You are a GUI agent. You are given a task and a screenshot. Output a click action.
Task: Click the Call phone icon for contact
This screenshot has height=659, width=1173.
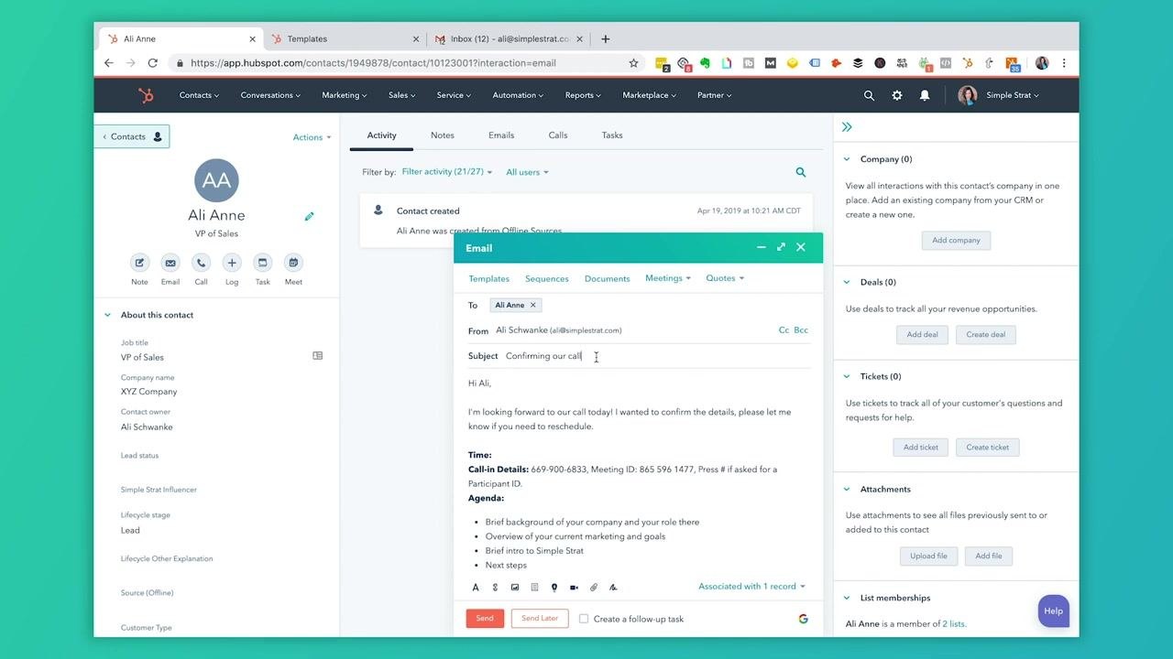pos(201,263)
